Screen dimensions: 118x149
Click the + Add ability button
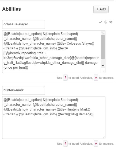coord(101,9)
